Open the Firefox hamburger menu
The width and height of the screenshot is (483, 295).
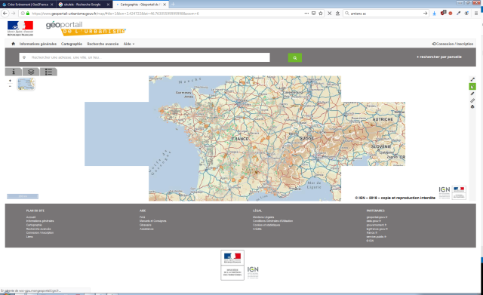[x=476, y=14]
